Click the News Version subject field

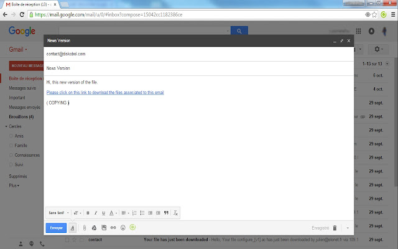[x=199, y=68]
